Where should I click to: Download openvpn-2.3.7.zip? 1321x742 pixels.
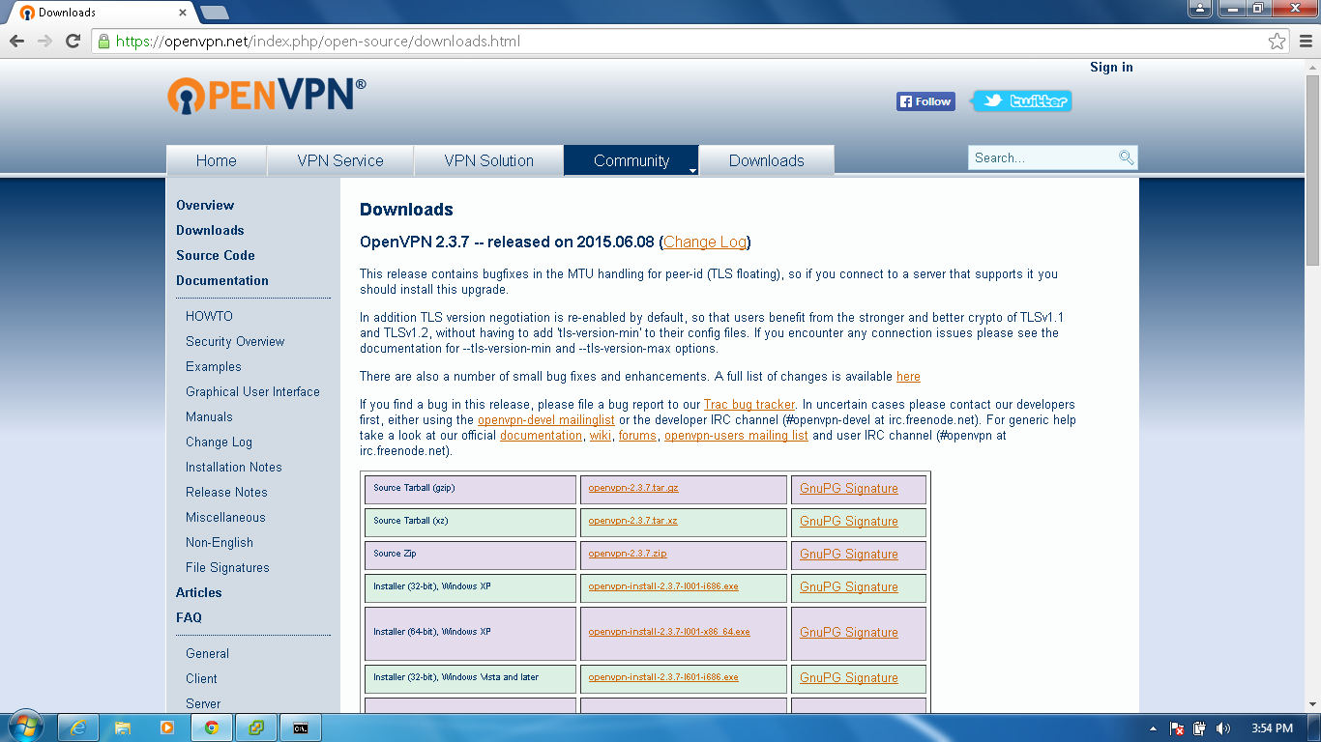pyautogui.click(x=628, y=554)
